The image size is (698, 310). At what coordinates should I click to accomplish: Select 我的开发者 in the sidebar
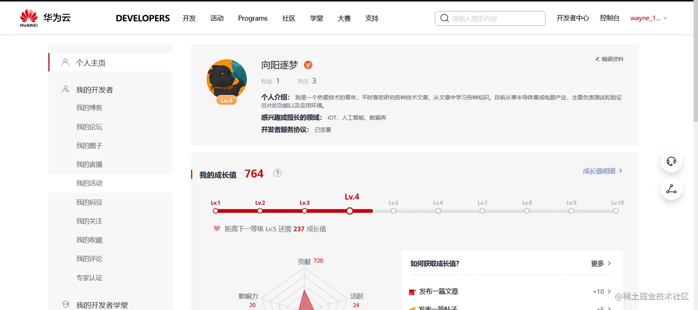(x=95, y=90)
